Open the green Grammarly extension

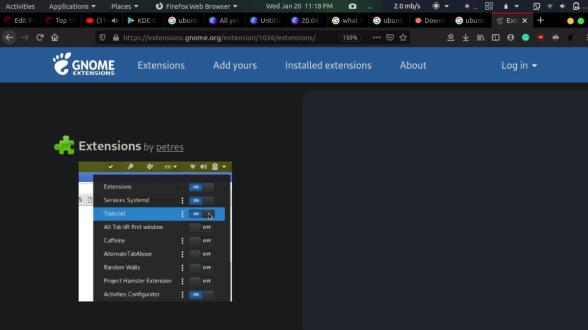click(525, 37)
